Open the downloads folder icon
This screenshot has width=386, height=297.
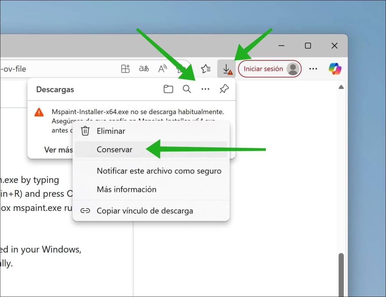[x=168, y=89]
